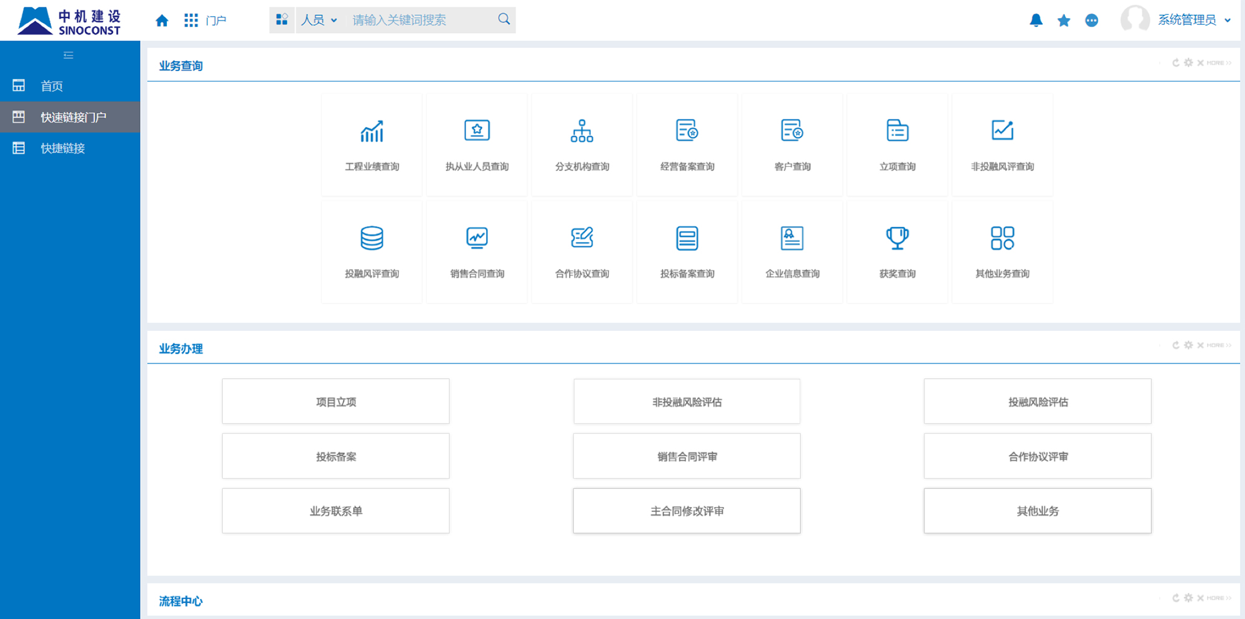
Task: Click the 销售合同评审 button
Action: 687,456
